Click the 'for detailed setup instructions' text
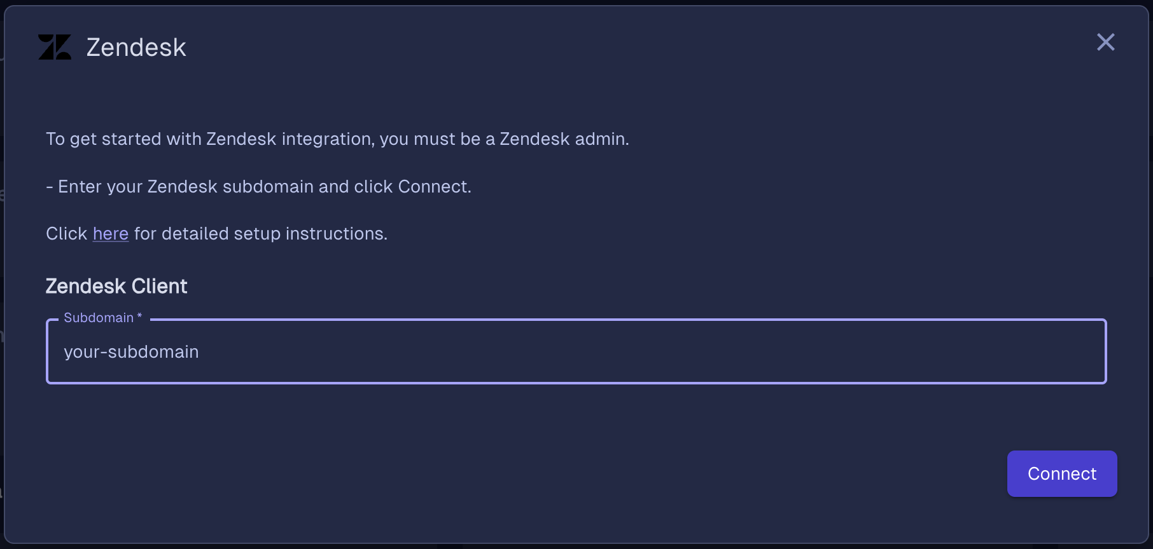Image resolution: width=1153 pixels, height=549 pixels. [260, 234]
